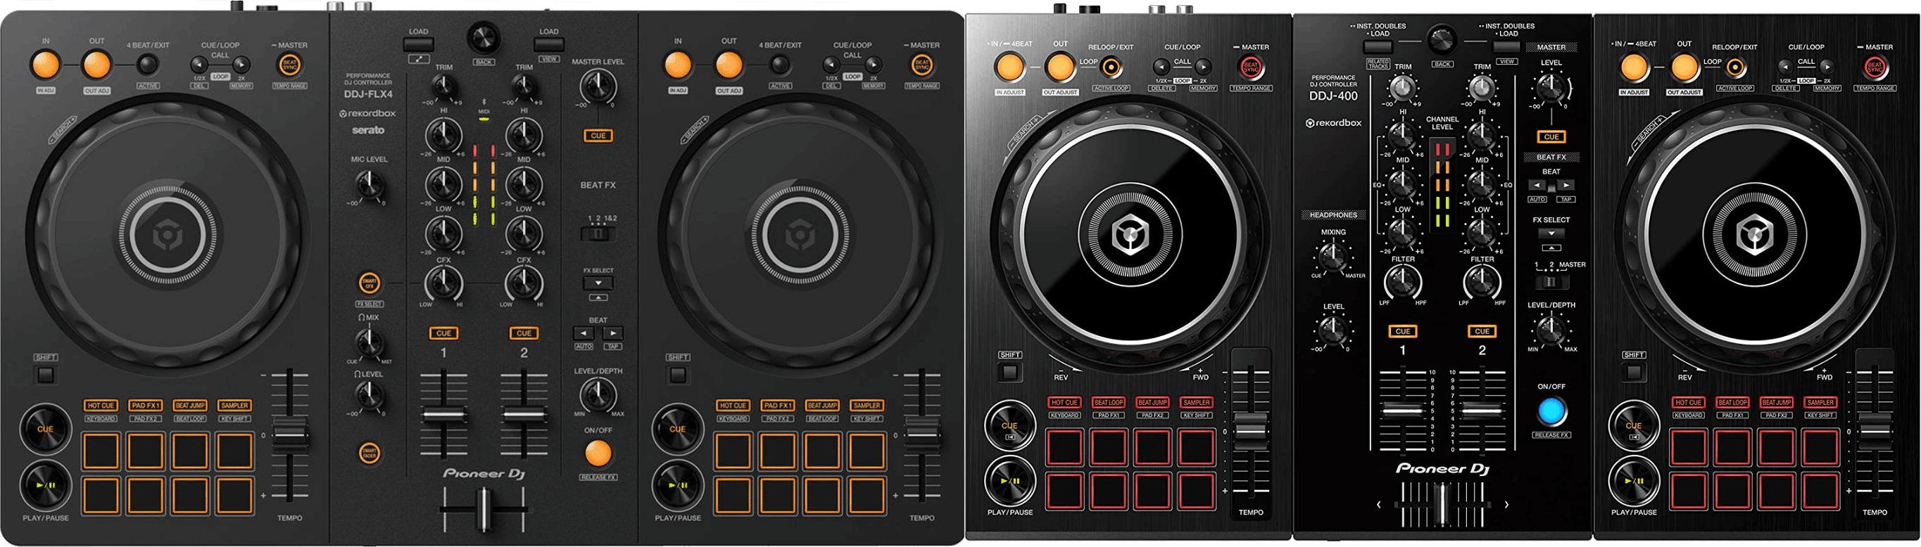Click channel 1 fader on DDJ-400 mixer

pyautogui.click(x=1403, y=409)
